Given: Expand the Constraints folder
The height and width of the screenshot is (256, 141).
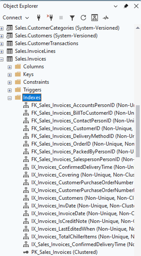Looking at the screenshot, I should tap(10, 82).
